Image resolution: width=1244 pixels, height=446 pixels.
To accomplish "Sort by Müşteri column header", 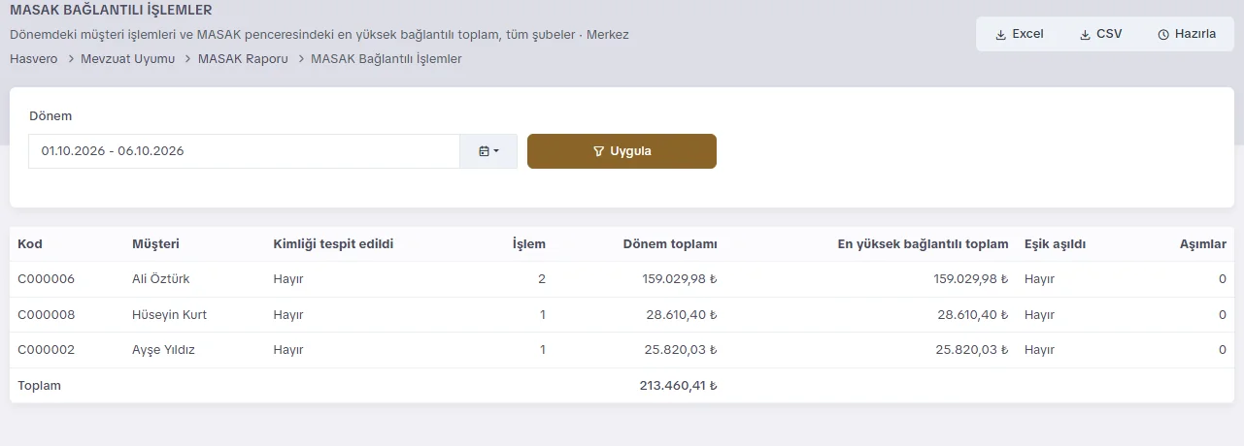I will pyautogui.click(x=155, y=244).
